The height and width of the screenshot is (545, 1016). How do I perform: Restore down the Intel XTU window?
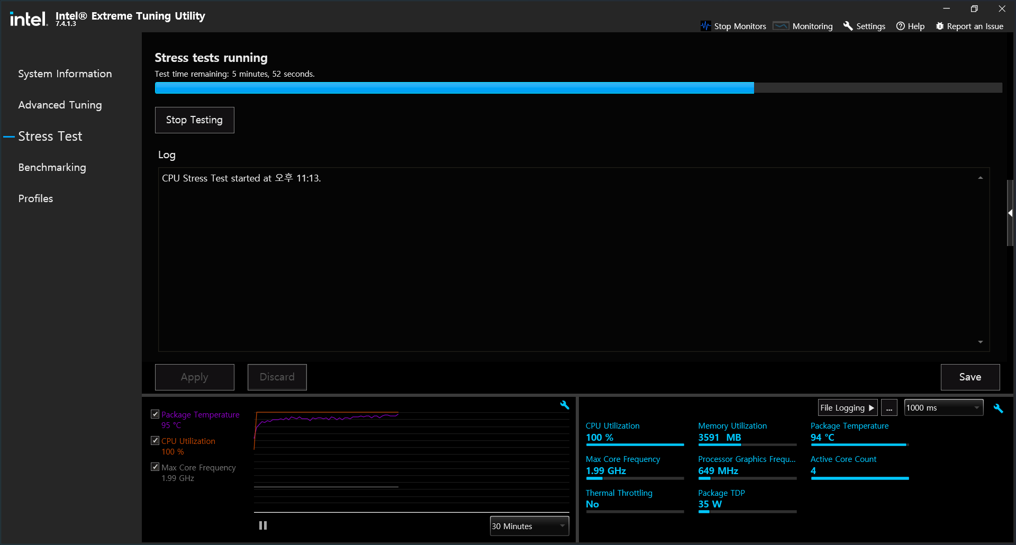click(x=974, y=8)
